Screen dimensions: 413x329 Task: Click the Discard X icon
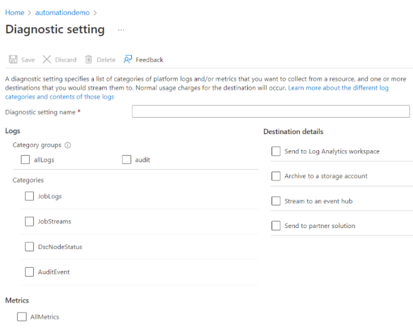[47, 59]
